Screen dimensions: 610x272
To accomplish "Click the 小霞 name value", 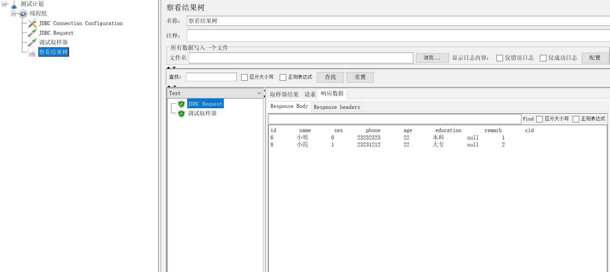I will pyautogui.click(x=302, y=145).
